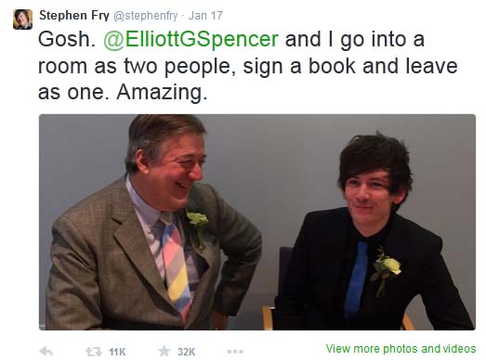Open the Jan 17 timestamp link
The height and width of the screenshot is (361, 486).
click(x=205, y=16)
